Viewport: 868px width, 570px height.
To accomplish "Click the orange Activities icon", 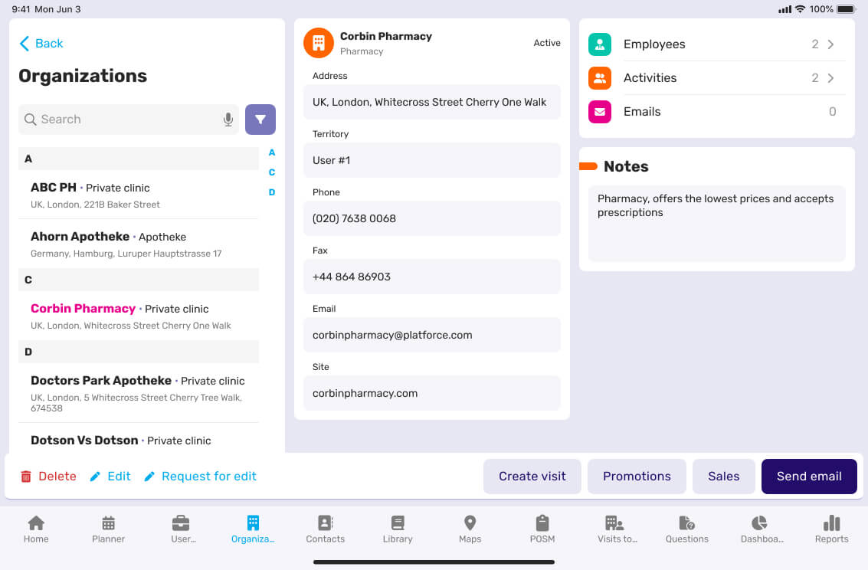I will click(x=600, y=78).
